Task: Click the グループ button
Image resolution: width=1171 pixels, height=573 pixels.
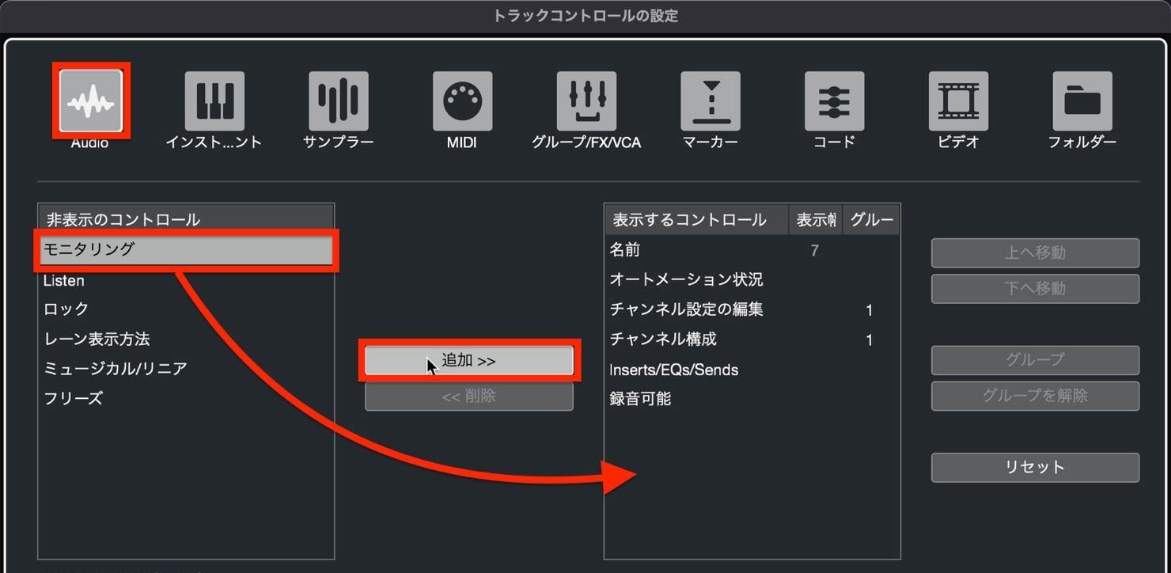Action: [1035, 360]
